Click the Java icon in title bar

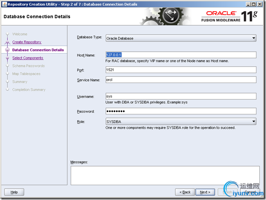5,4
